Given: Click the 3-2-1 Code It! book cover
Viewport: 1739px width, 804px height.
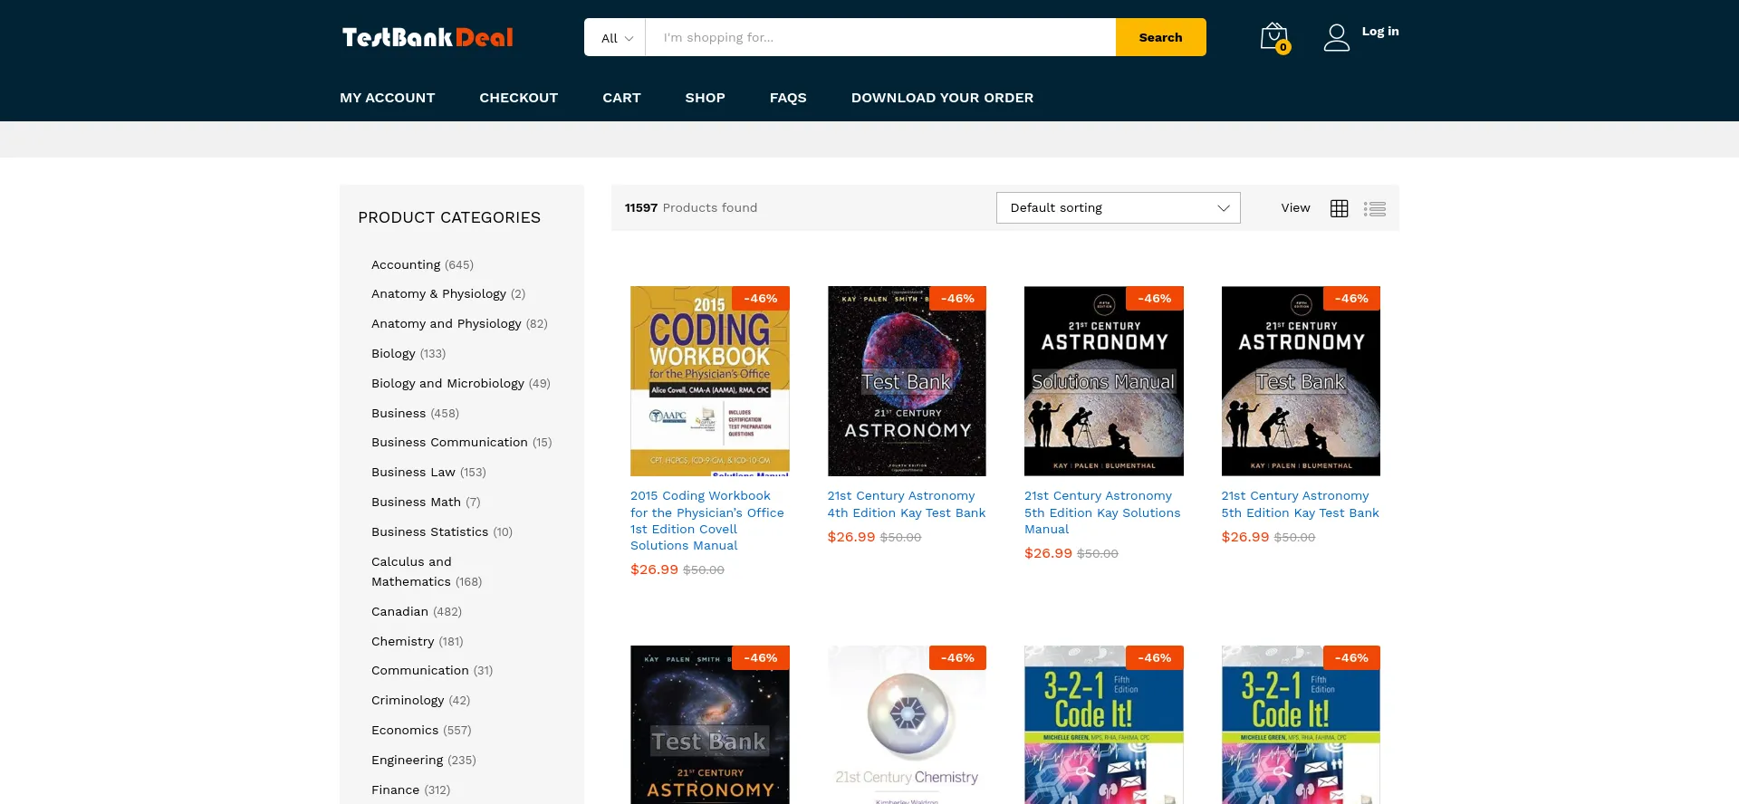Looking at the screenshot, I should tap(1103, 724).
